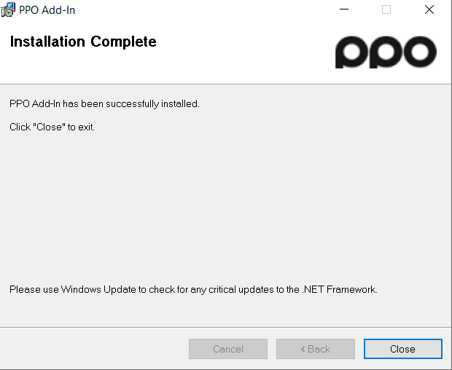
Task: Close the window using title bar X
Action: pyautogui.click(x=429, y=9)
